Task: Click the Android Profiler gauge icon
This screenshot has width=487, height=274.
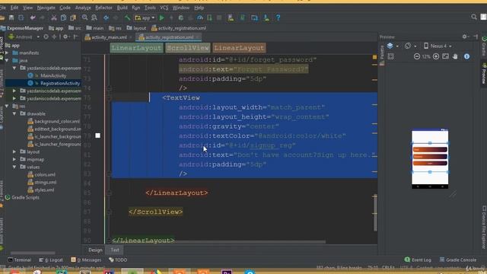Action: click(x=199, y=18)
